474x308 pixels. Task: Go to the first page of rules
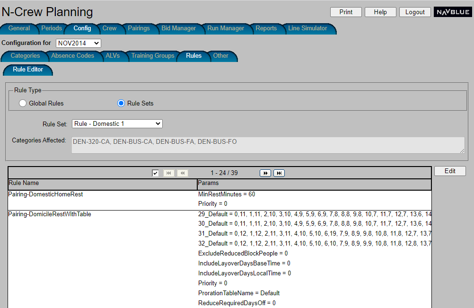tap(169, 173)
